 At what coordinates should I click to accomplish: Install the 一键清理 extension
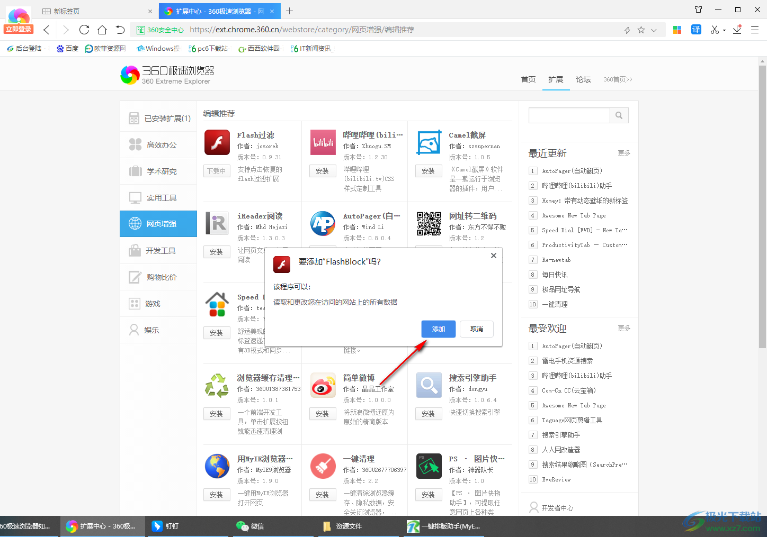click(323, 495)
